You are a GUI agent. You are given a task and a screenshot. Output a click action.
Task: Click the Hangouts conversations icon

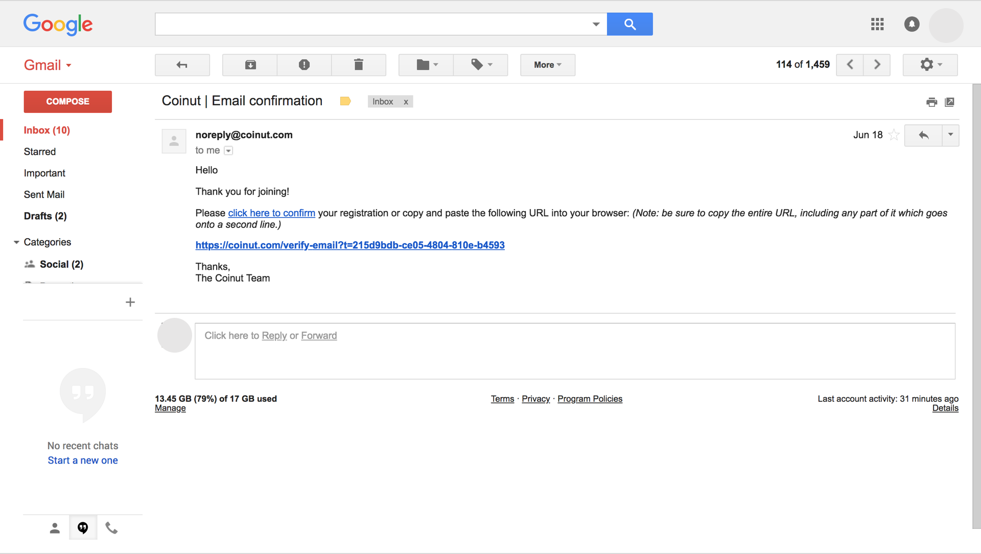click(x=83, y=527)
